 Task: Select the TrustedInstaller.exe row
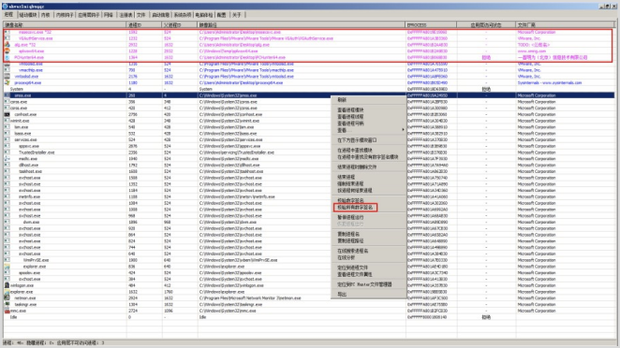(x=309, y=152)
